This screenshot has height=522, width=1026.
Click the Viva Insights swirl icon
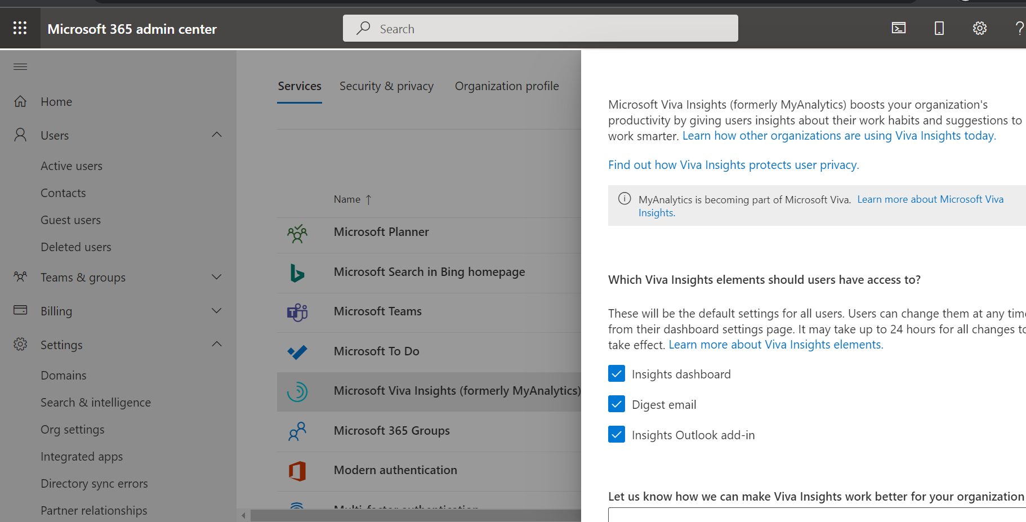coord(297,391)
